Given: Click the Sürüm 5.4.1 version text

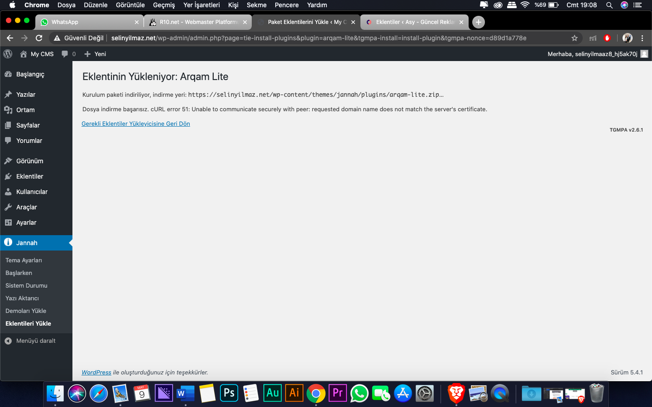Looking at the screenshot, I should pyautogui.click(x=627, y=372).
